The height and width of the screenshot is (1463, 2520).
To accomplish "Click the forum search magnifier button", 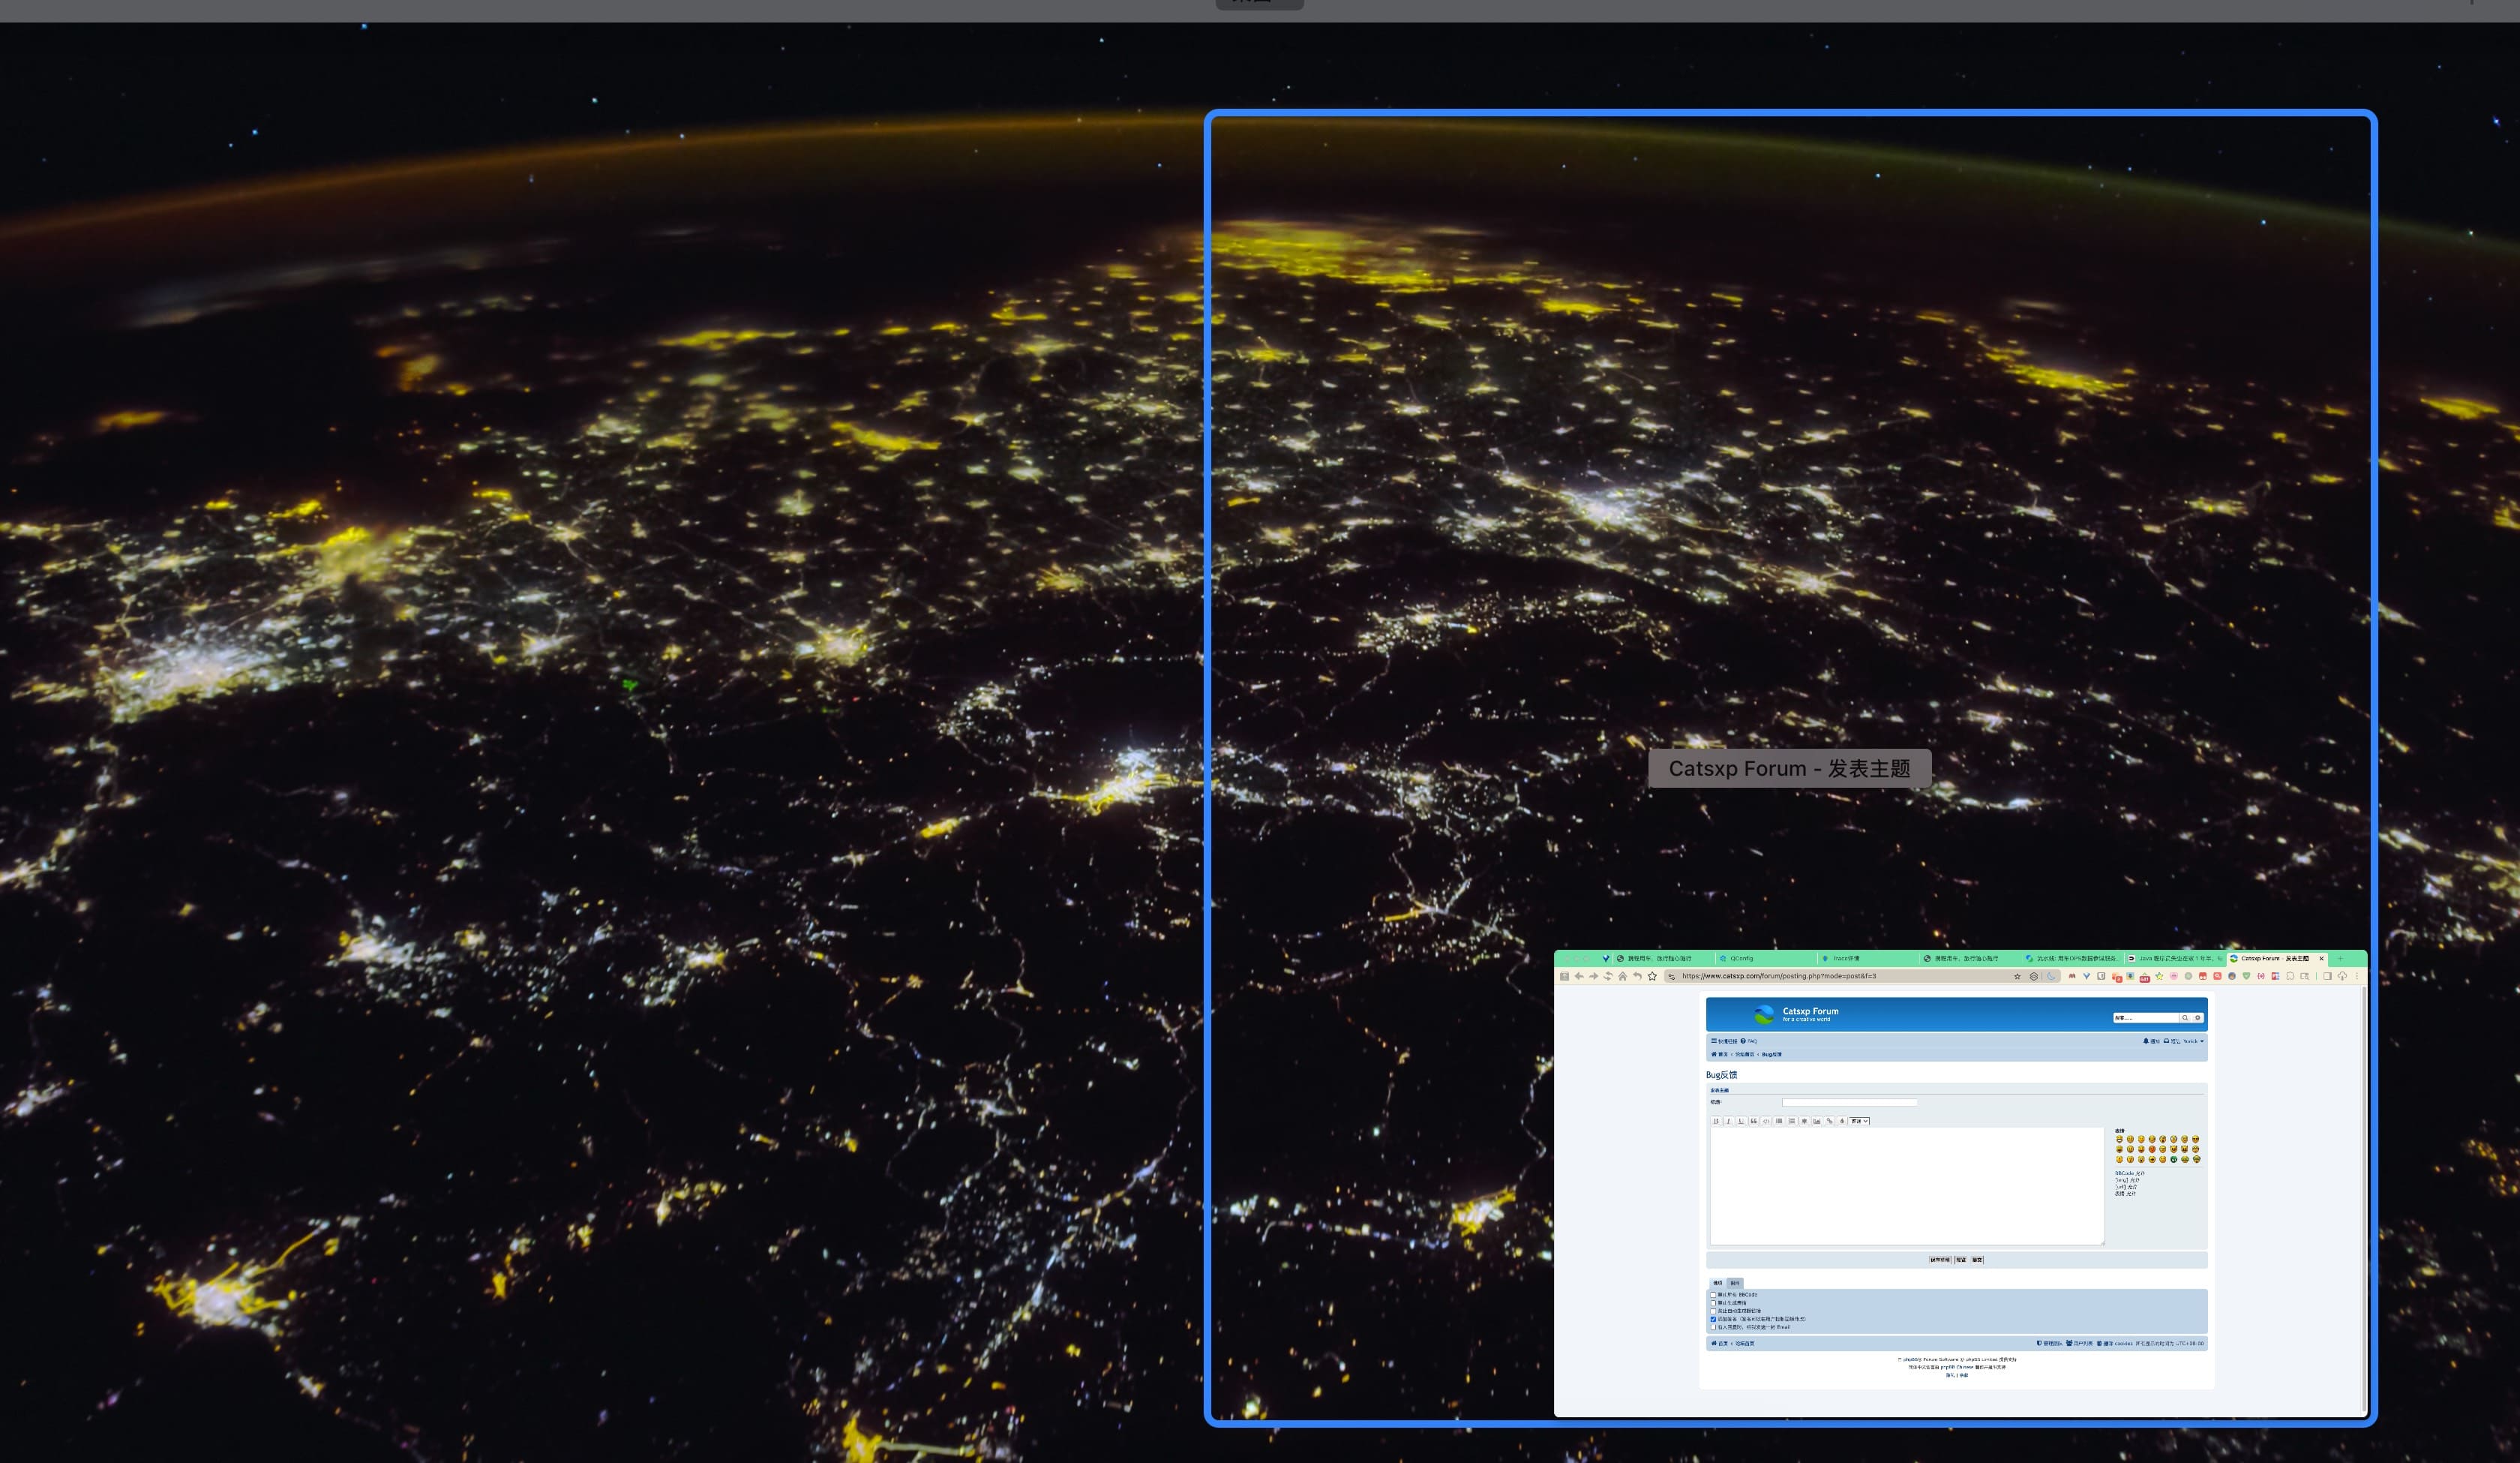I will click(x=2185, y=1017).
